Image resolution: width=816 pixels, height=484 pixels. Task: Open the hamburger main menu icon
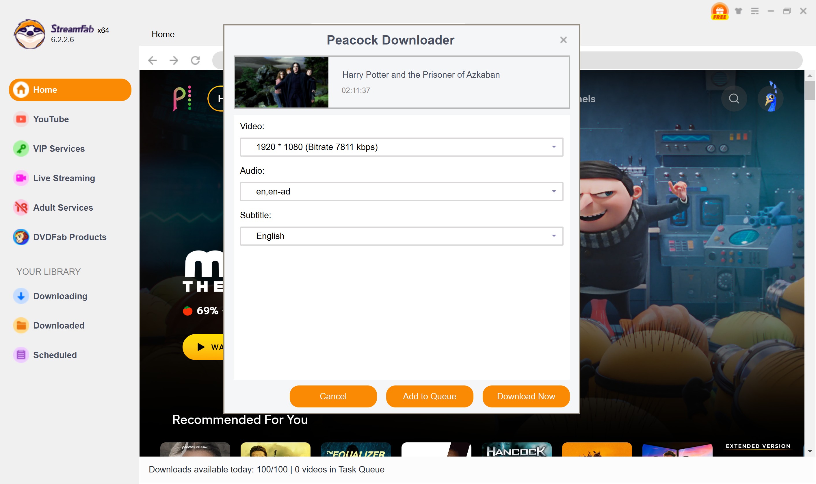click(x=755, y=11)
